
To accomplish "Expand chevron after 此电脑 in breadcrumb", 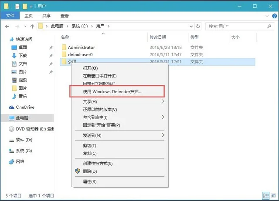I will (x=68, y=27).
